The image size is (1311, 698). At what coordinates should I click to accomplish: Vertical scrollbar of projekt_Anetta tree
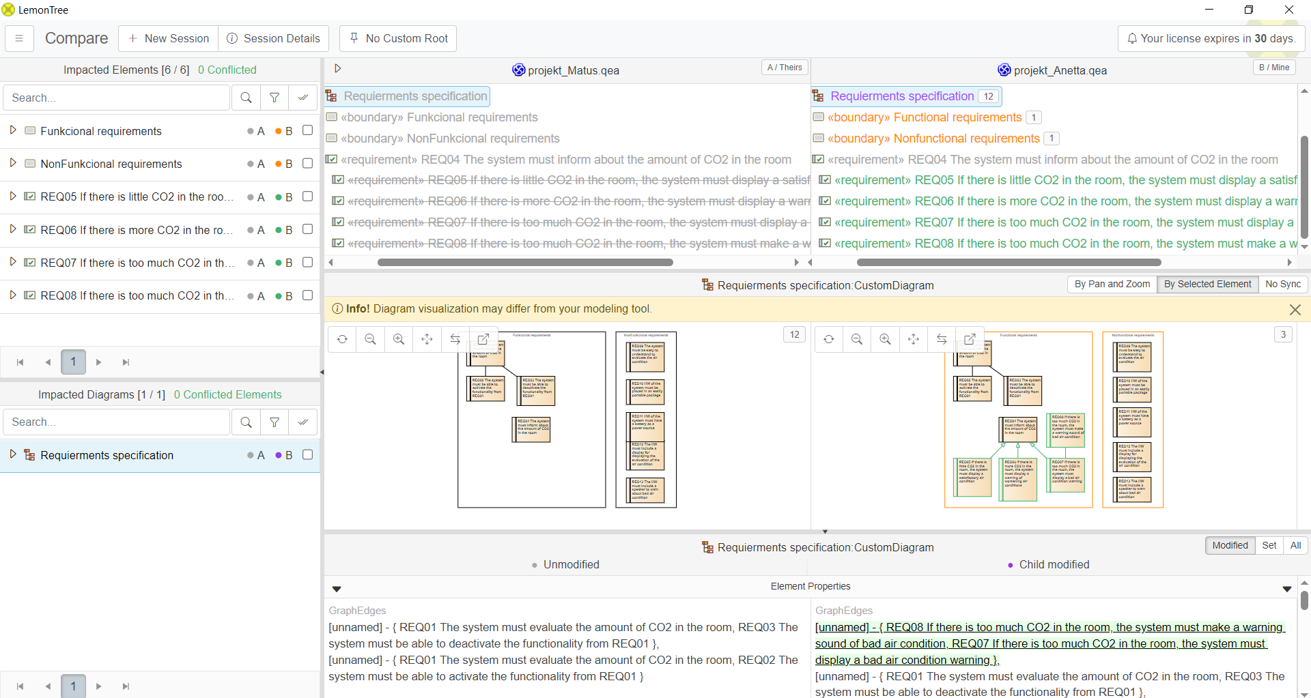1304,188
